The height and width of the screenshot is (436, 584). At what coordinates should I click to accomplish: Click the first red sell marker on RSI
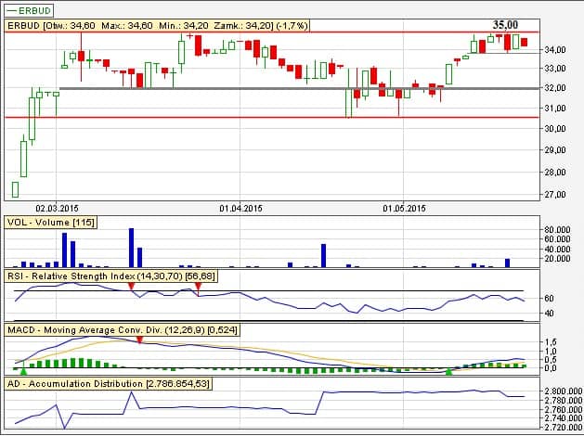131,289
